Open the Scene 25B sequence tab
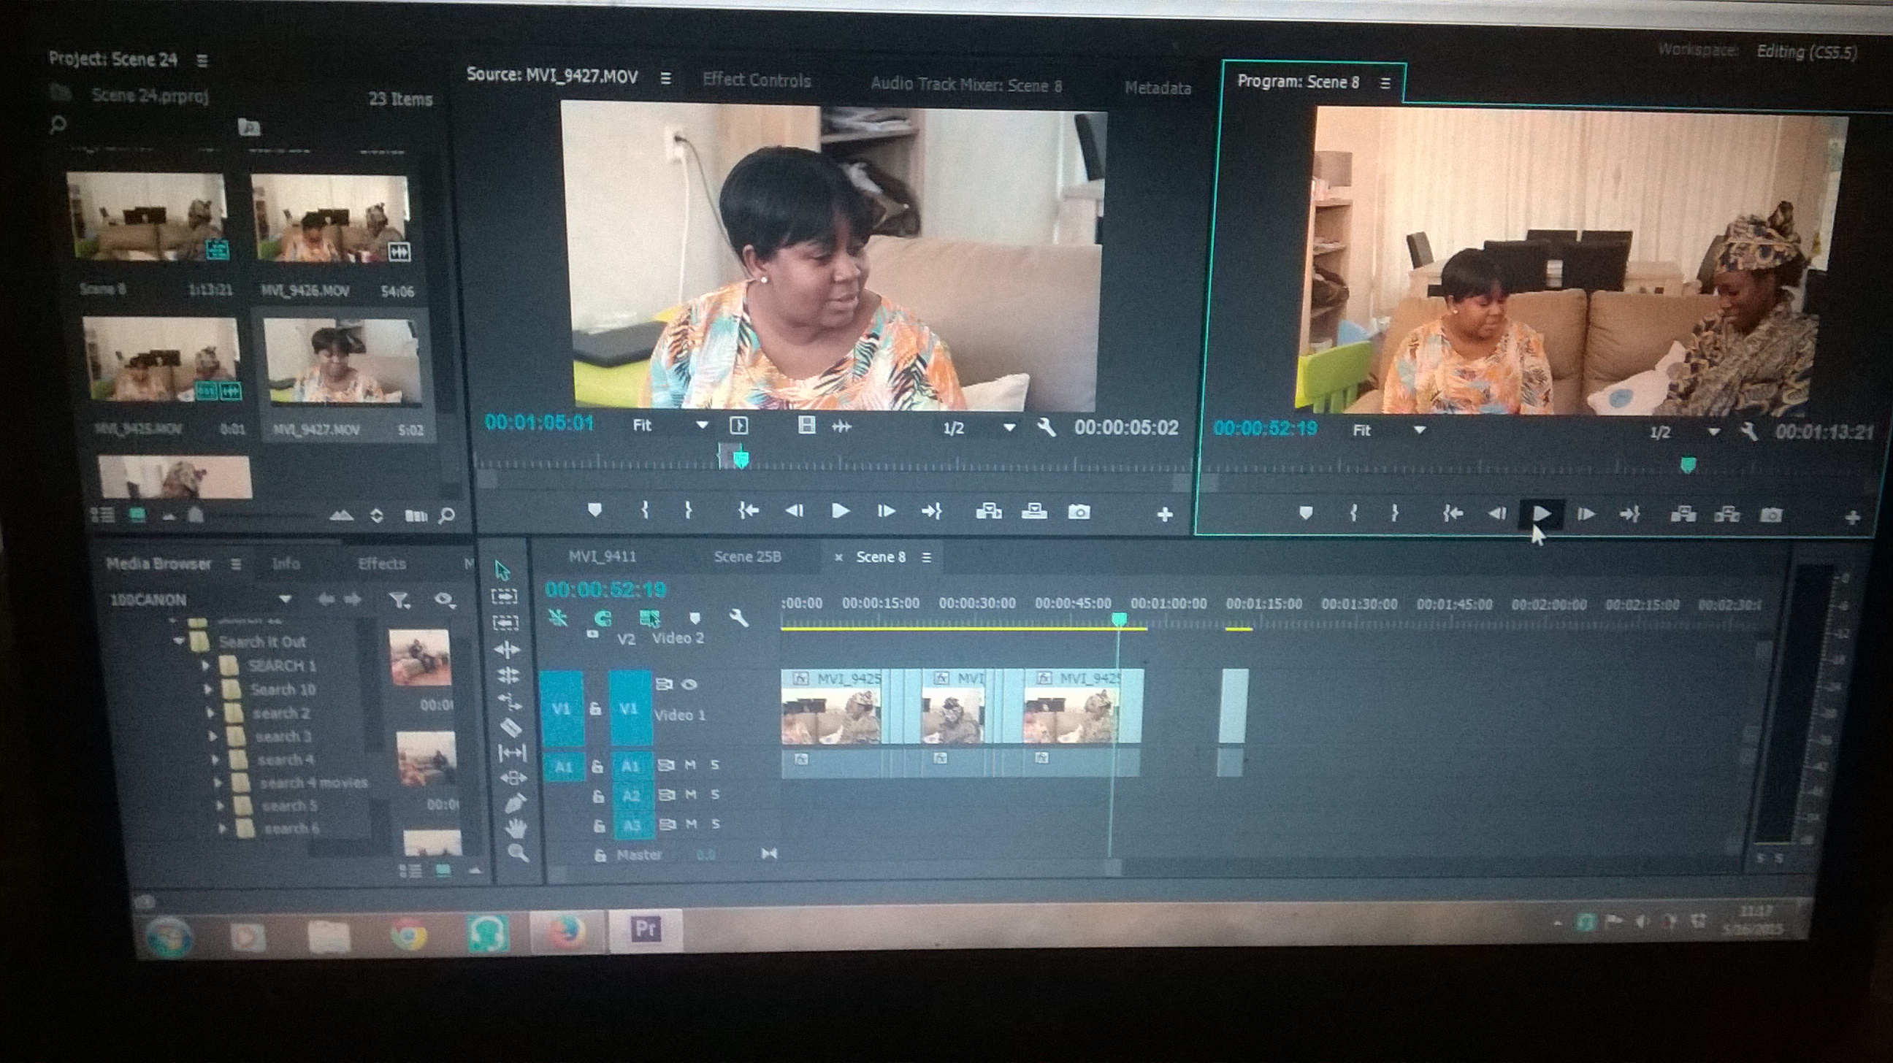 pos(746,556)
